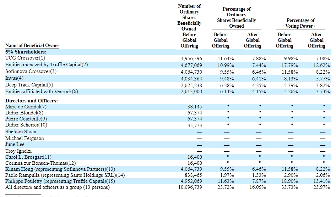This screenshot has height=197, width=336.
Task: Select the 33.73% group voting power
Action: (x=290, y=187)
